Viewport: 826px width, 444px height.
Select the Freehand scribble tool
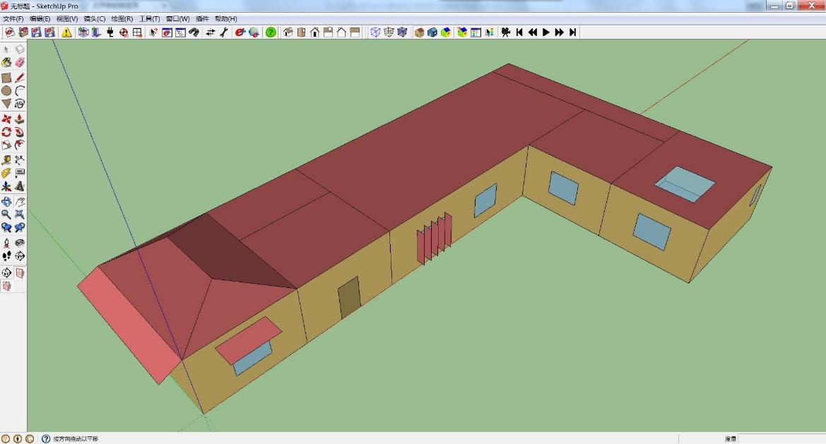pos(20,104)
